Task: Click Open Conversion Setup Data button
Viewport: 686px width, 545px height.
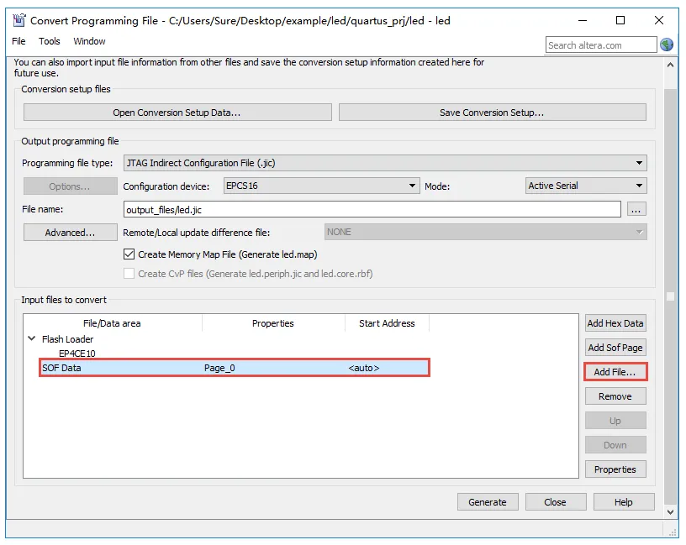Action: pyautogui.click(x=177, y=113)
